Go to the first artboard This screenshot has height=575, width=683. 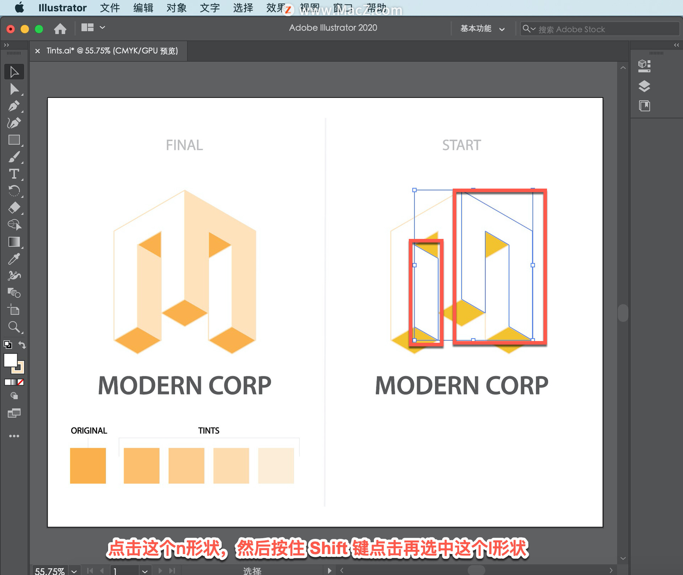90,571
